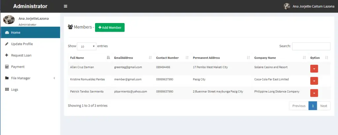Open Update Profile in the sidebar

30,44
